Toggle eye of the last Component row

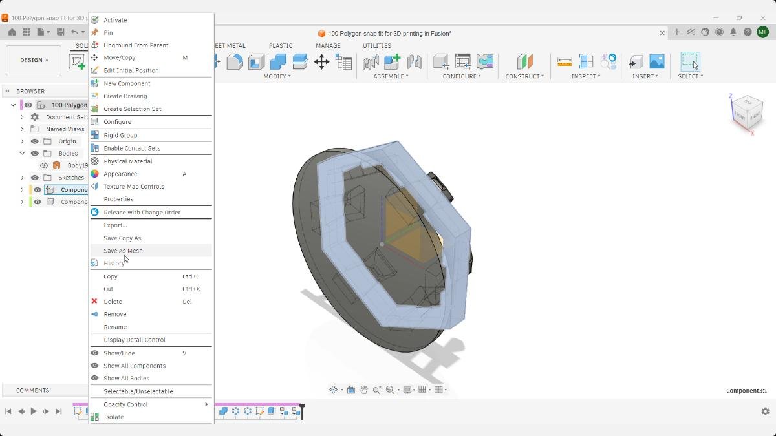click(38, 202)
